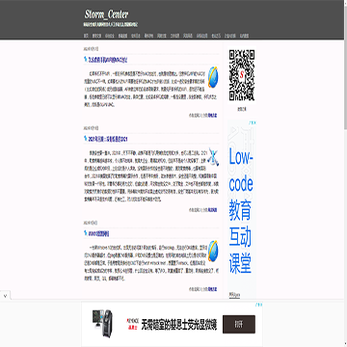Screen dimensions: 347x347
Task: Click the 打开 button in the bottom banner ad
Action: coord(239,324)
